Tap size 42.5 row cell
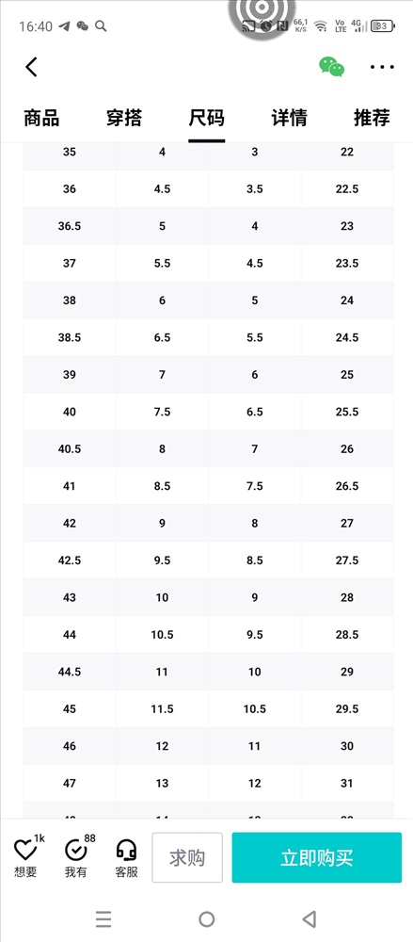Viewport: 413px width, 942px height. 70,560
